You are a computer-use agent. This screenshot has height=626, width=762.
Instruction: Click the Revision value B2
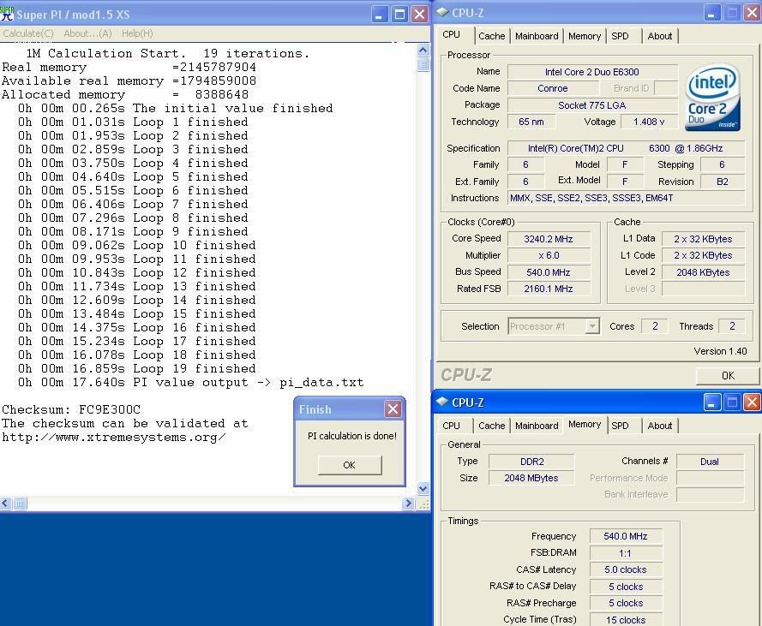point(723,182)
